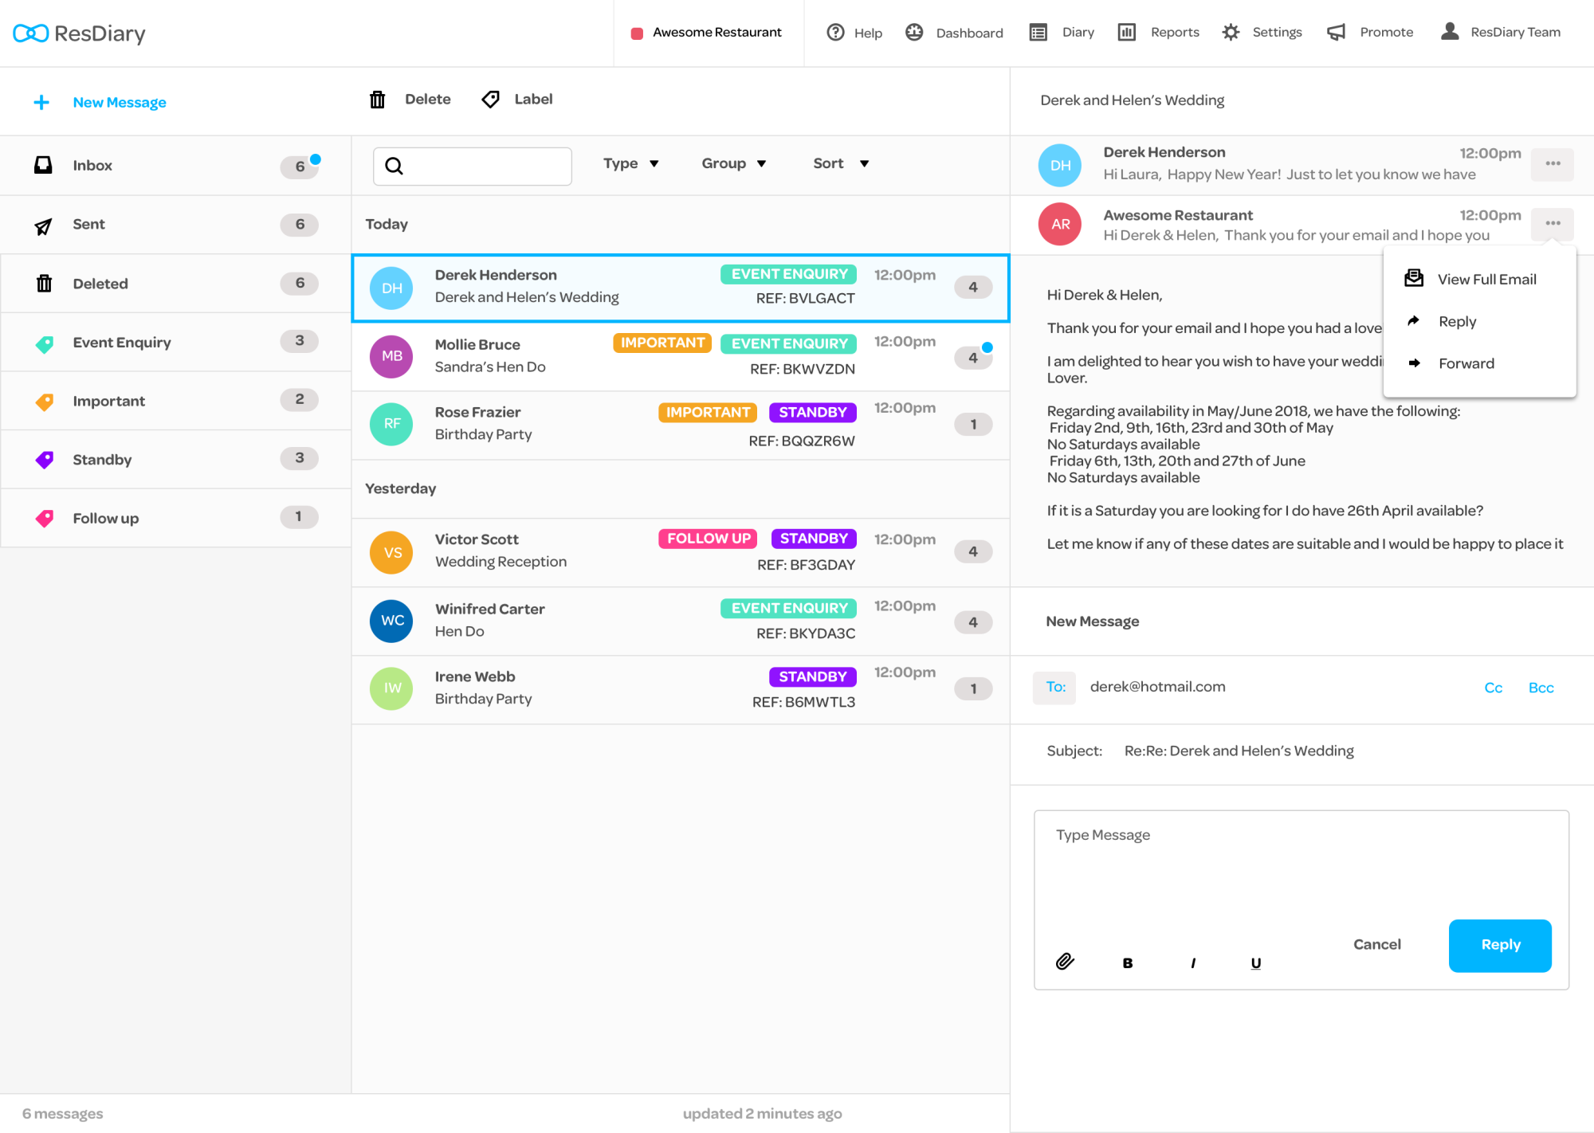Click the Bcc link
Image resolution: width=1594 pixels, height=1133 pixels.
click(1541, 688)
